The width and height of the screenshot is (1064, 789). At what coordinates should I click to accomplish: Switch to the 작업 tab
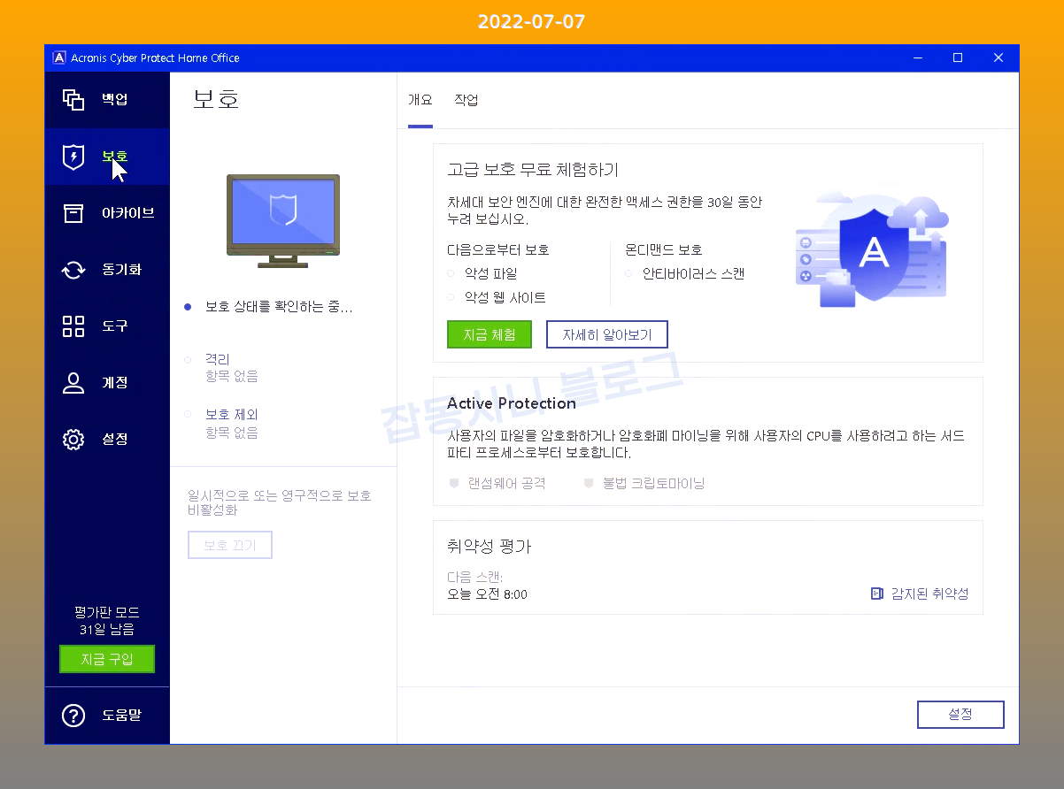[466, 100]
